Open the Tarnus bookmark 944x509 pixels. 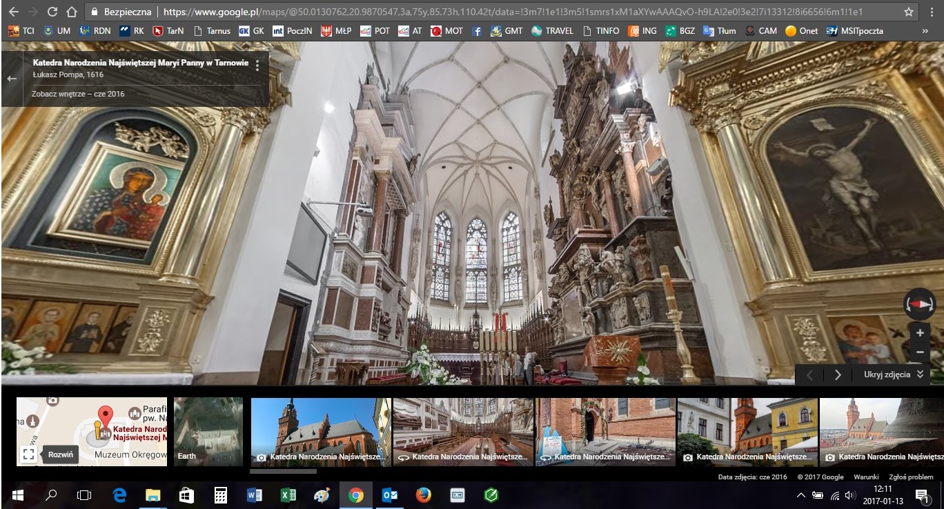(212, 30)
